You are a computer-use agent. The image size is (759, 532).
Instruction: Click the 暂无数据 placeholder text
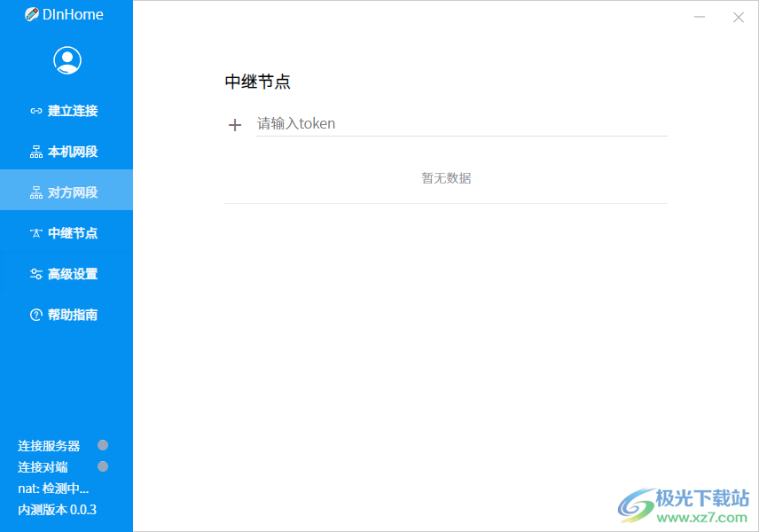click(446, 177)
